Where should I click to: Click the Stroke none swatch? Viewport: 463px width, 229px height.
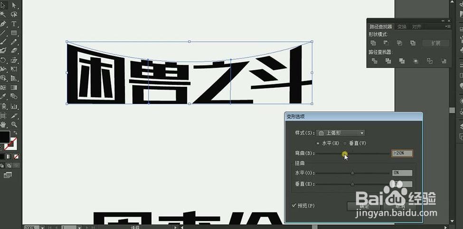[x=11, y=144]
